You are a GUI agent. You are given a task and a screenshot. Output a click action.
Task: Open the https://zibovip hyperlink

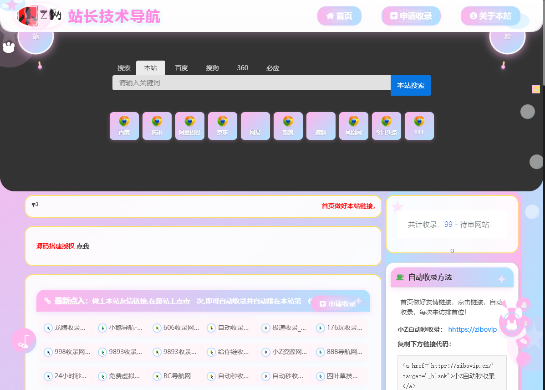point(473,329)
